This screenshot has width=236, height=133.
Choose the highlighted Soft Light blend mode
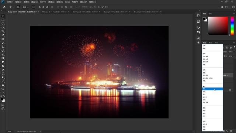coord(212,89)
